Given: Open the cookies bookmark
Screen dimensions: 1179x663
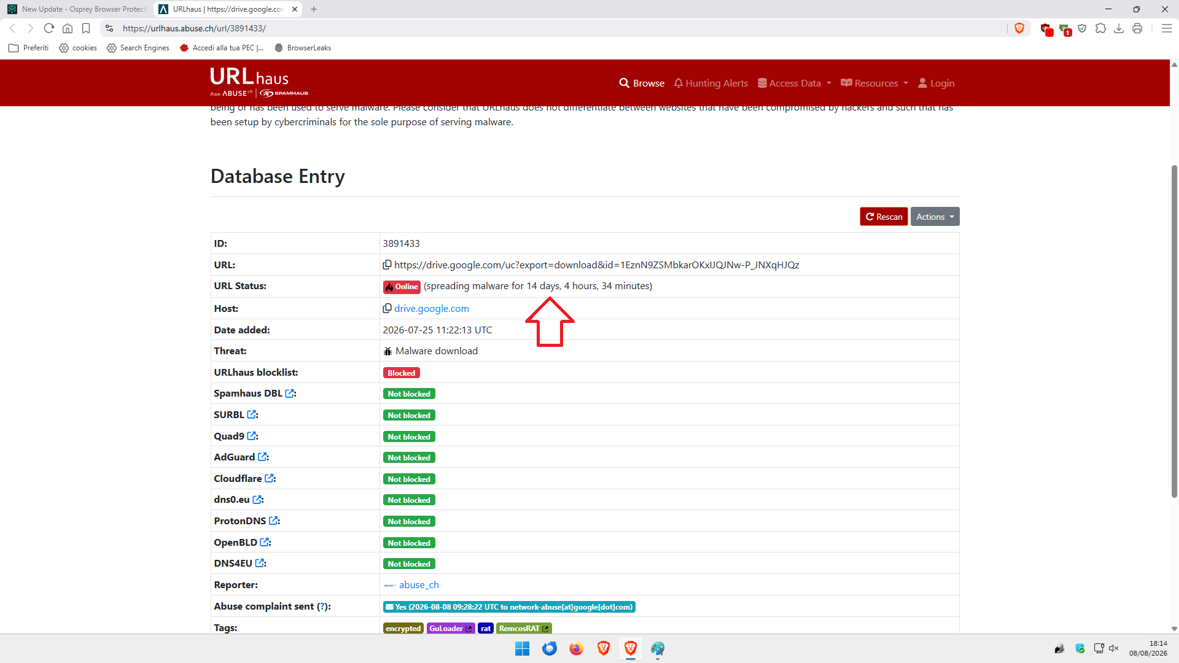Looking at the screenshot, I should 78,48.
